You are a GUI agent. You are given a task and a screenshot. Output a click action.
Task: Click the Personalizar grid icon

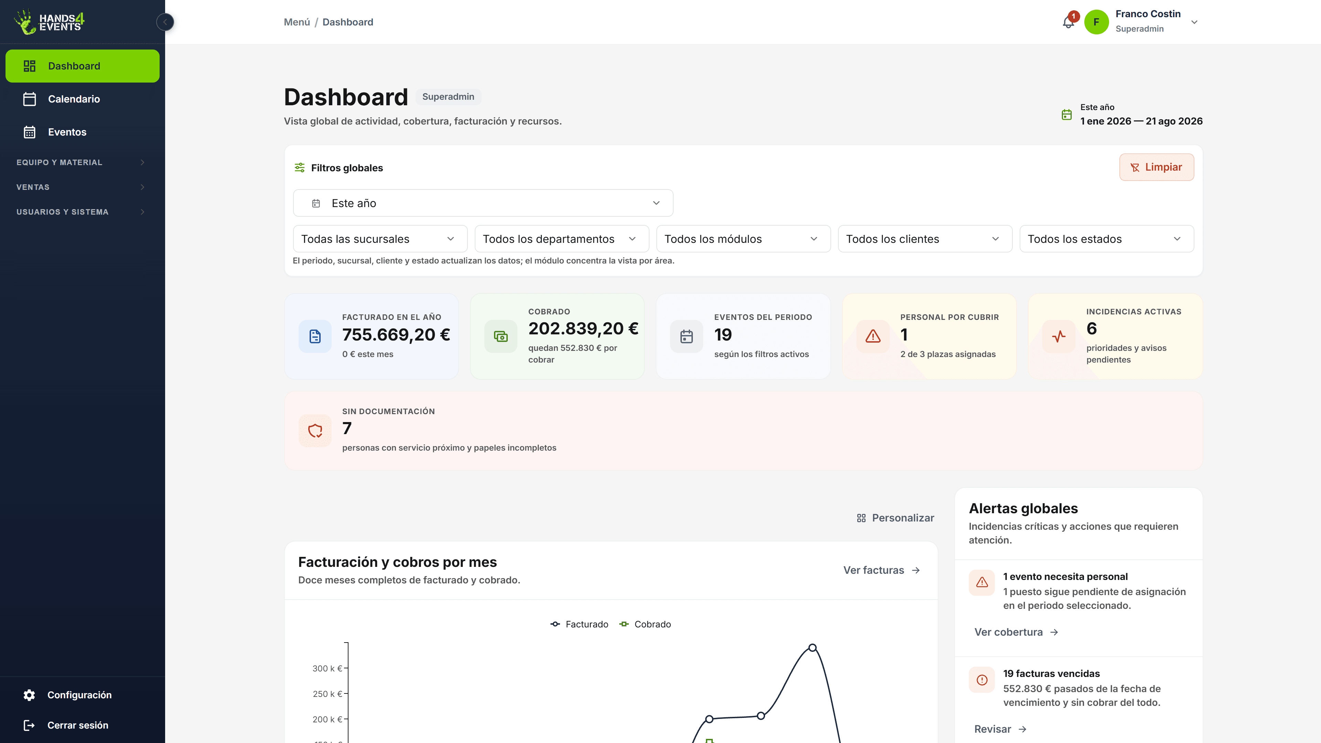(861, 518)
